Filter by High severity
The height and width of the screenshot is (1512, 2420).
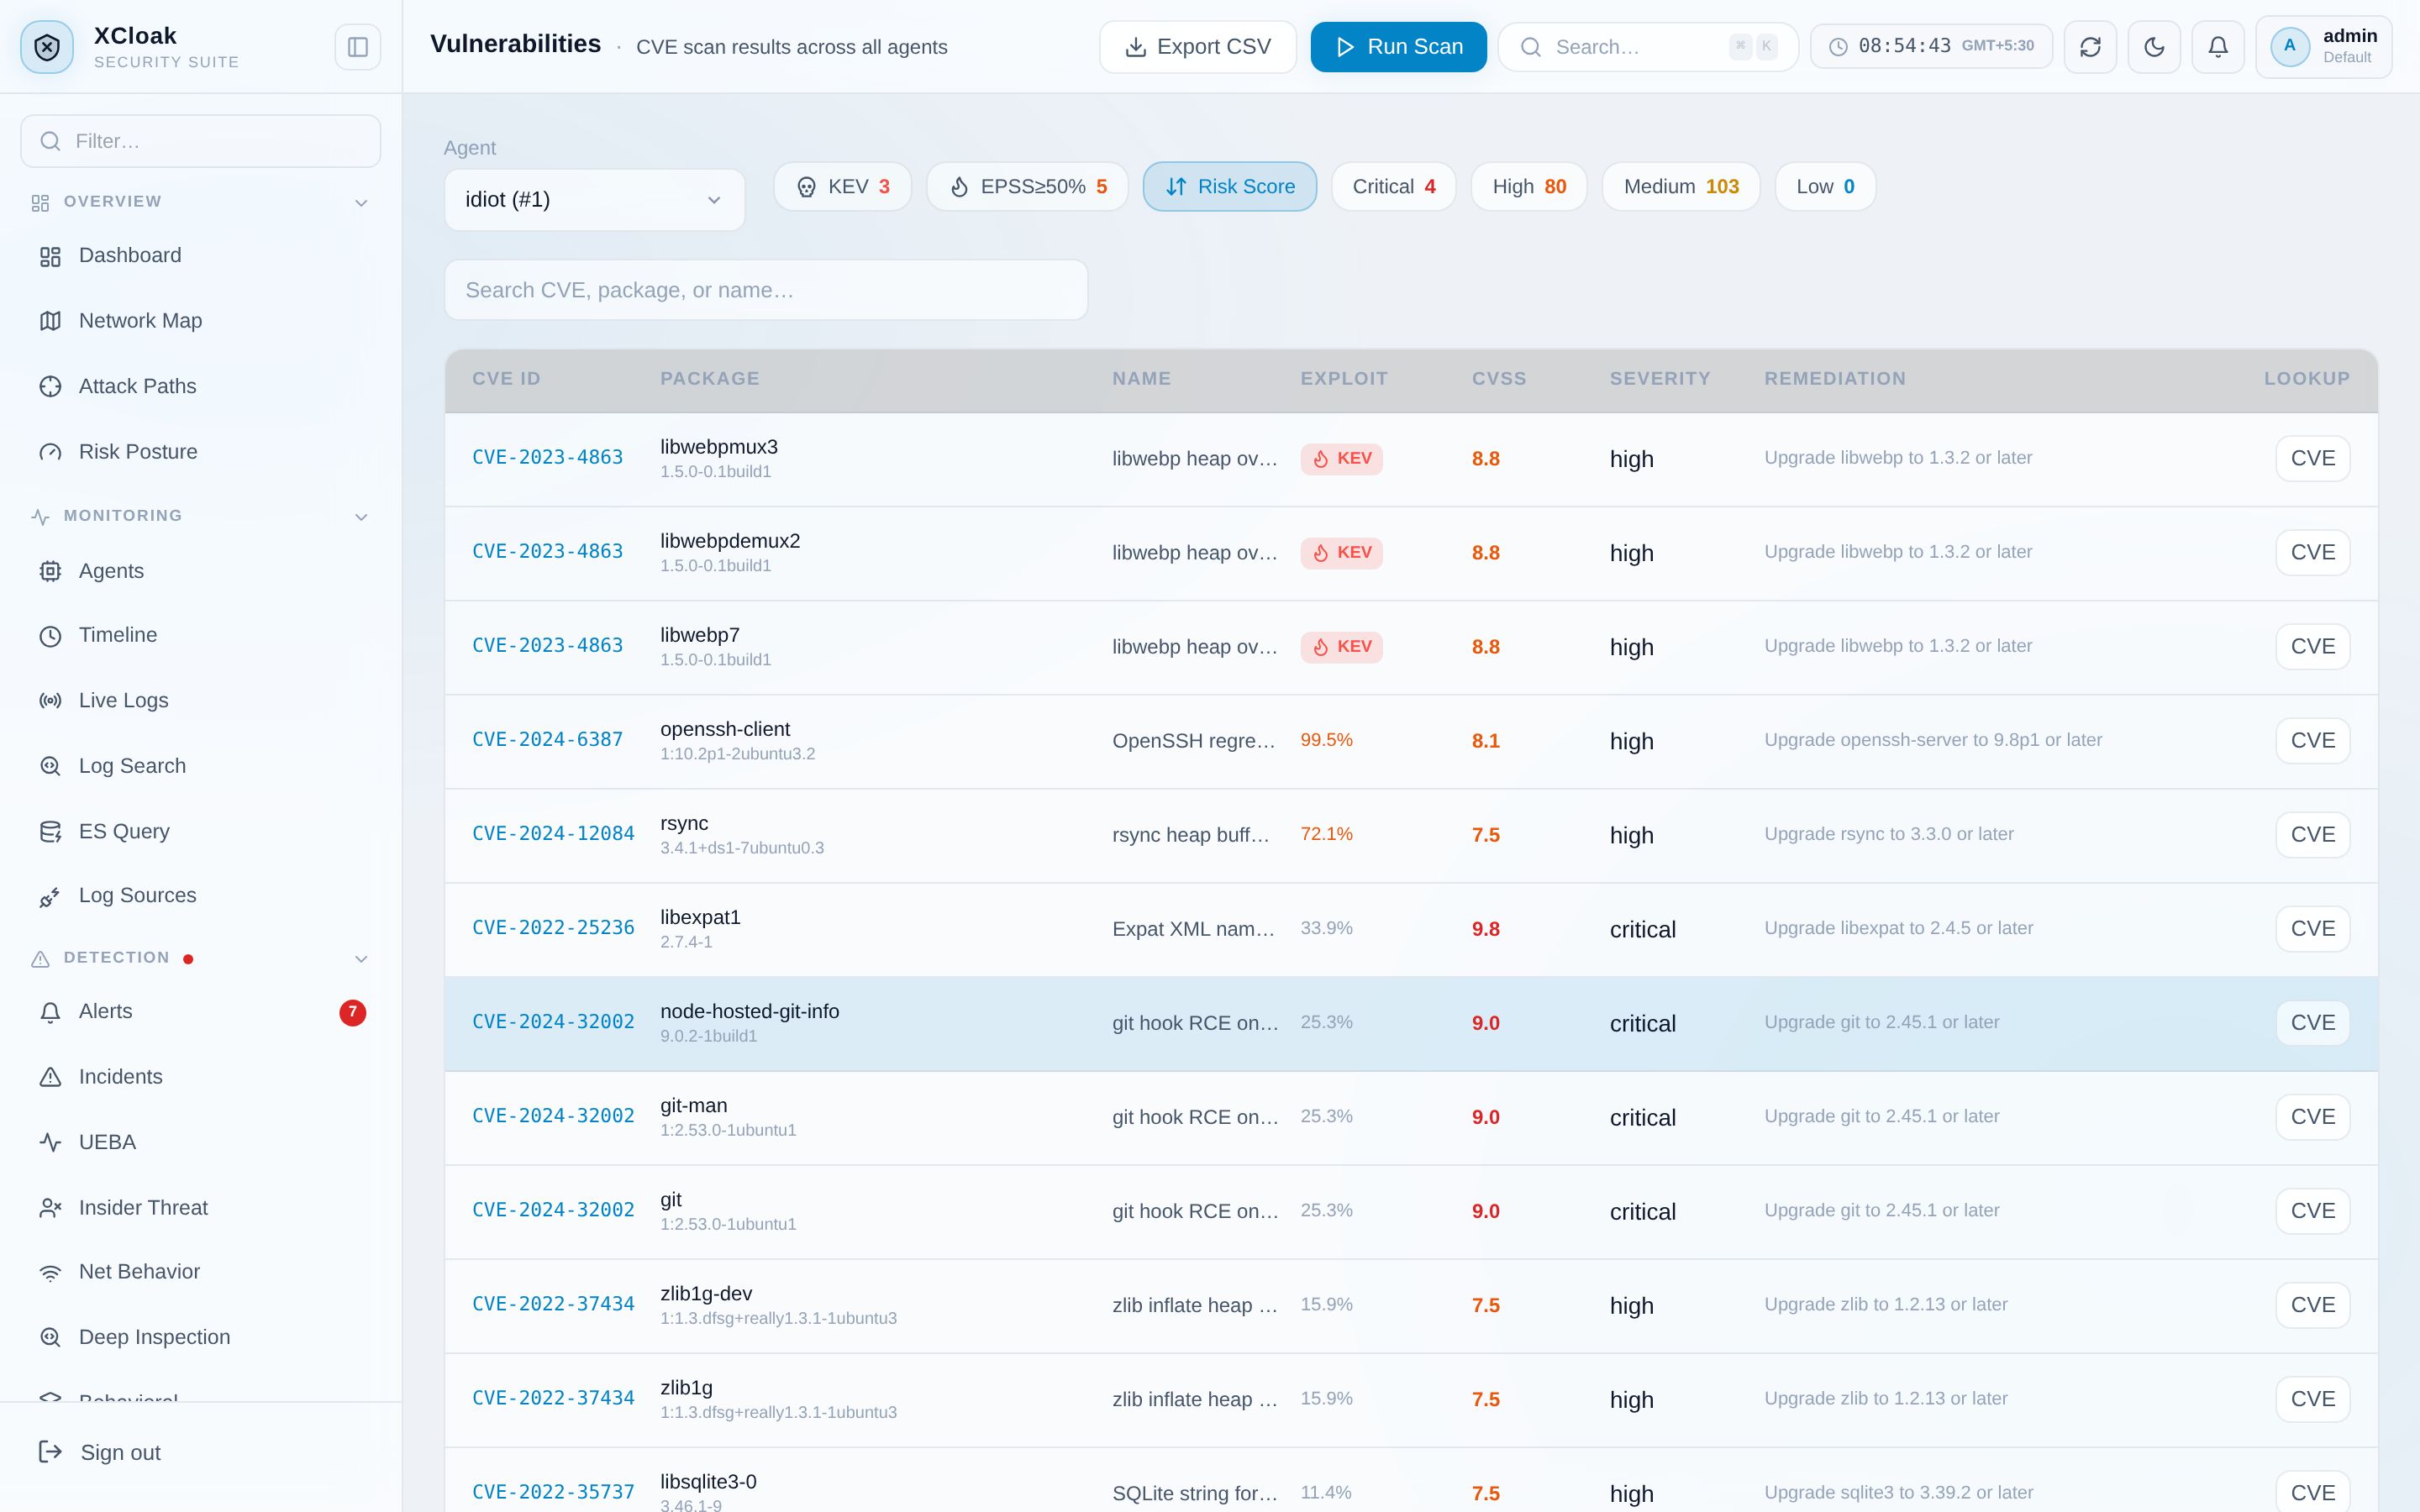[1529, 187]
